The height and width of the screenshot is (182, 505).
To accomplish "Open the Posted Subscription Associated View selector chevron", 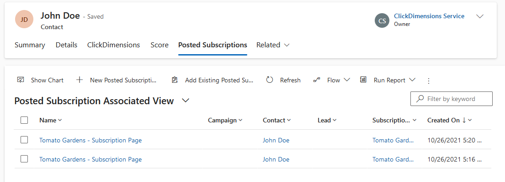I will [x=186, y=101].
